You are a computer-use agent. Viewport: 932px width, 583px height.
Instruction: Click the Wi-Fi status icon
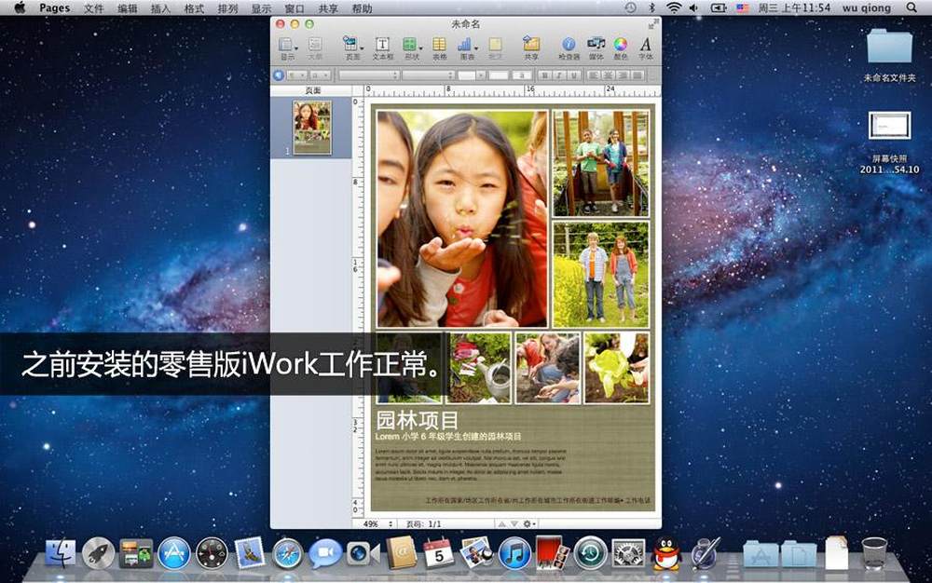tap(674, 7)
